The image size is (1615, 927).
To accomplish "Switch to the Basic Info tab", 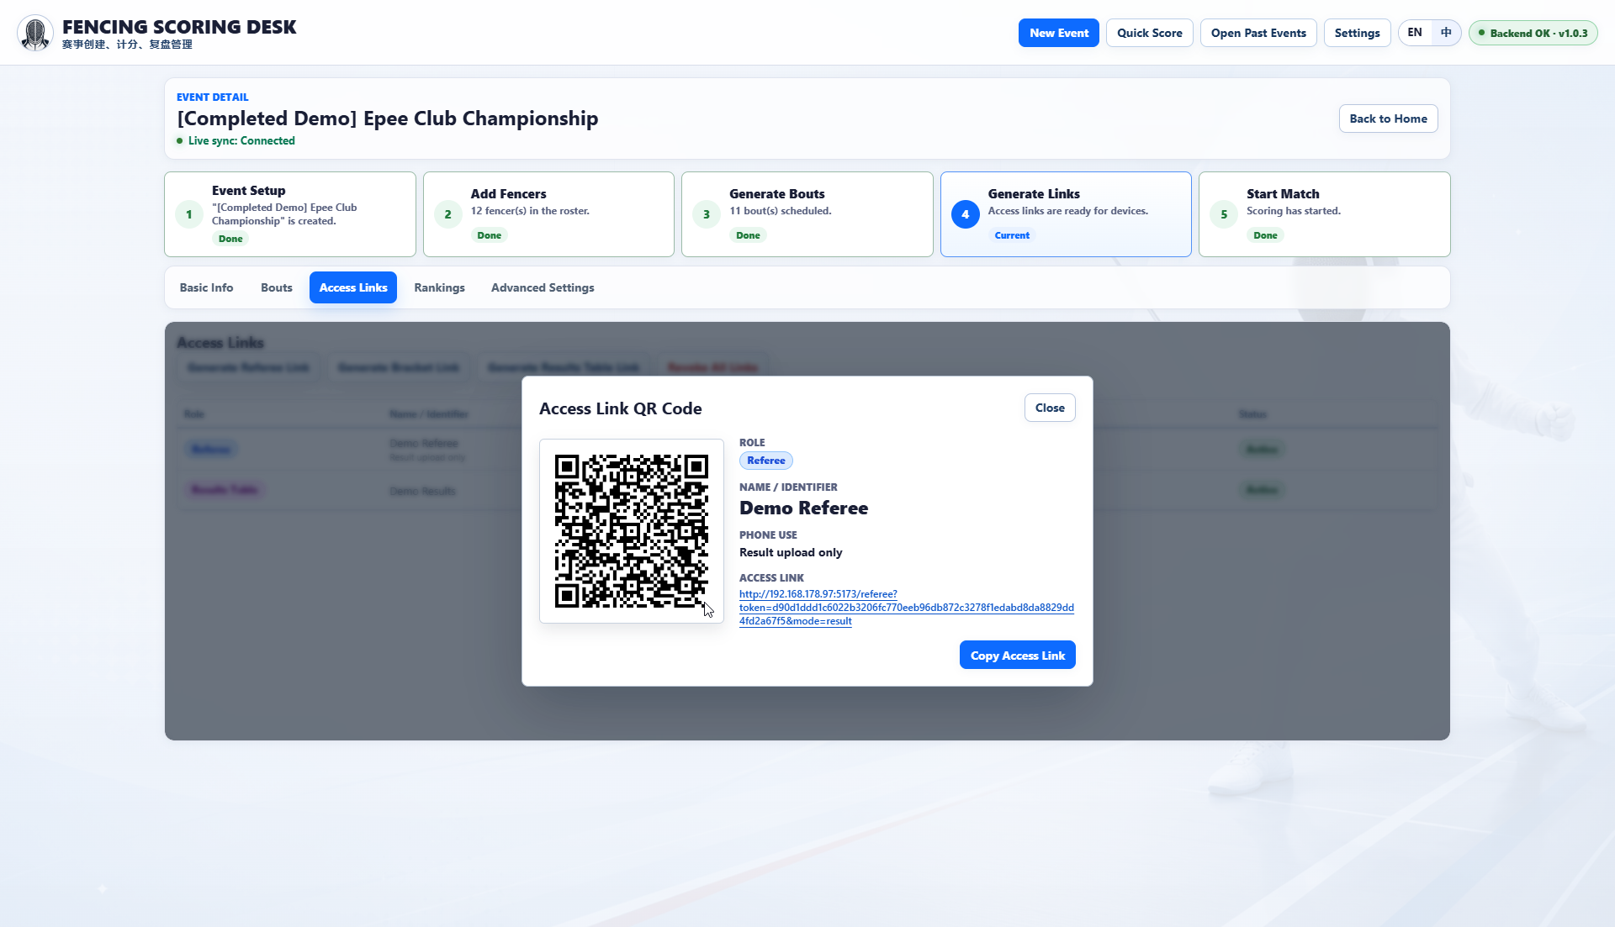I will tap(206, 287).
